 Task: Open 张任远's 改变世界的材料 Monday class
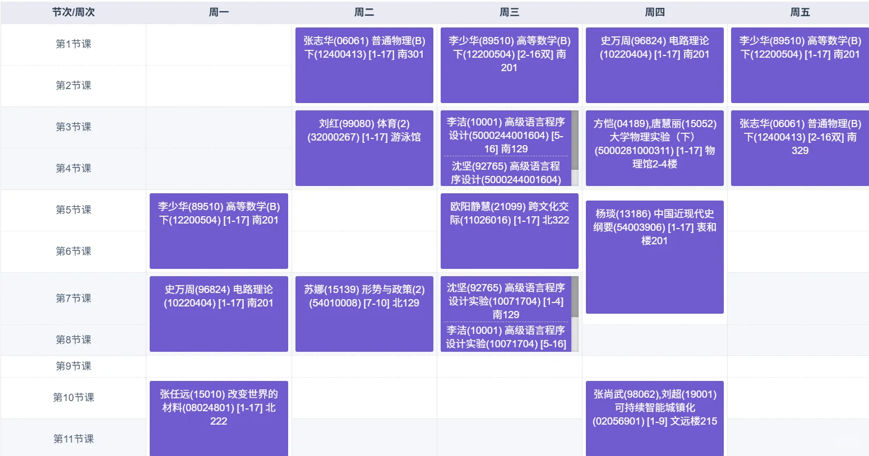[219, 418]
